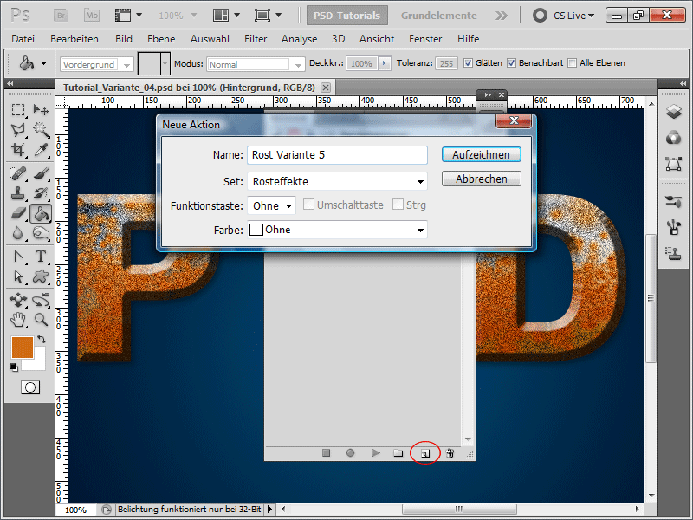
Task: Open the Vordergrund fill source dropdown
Action: 97,64
